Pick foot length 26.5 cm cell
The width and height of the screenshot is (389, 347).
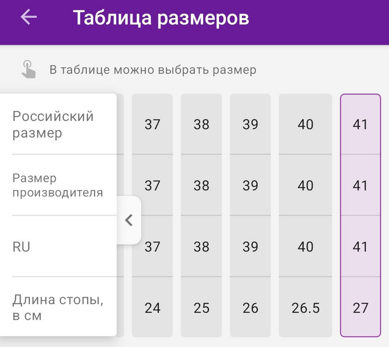305,308
